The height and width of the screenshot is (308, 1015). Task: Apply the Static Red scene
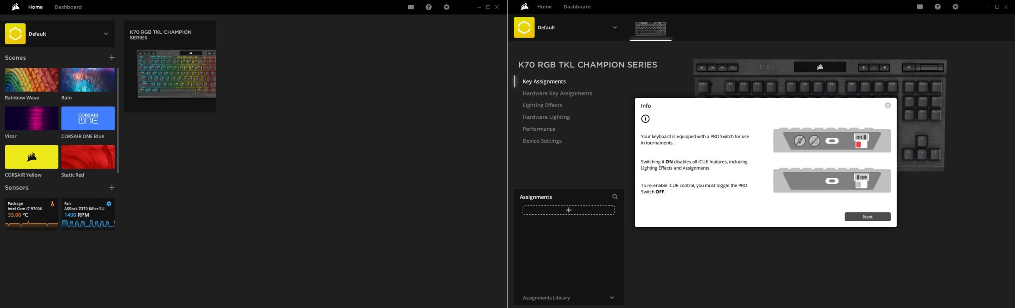pyautogui.click(x=88, y=157)
